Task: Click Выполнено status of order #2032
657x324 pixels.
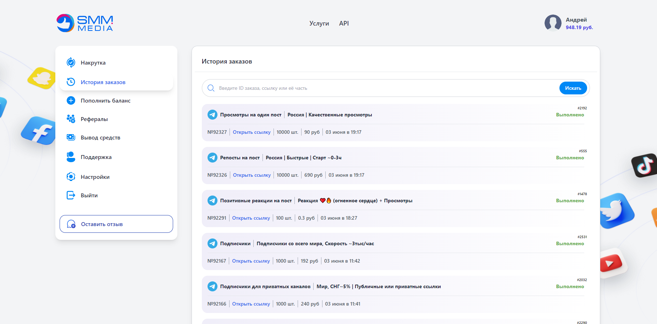Action: coord(570,286)
